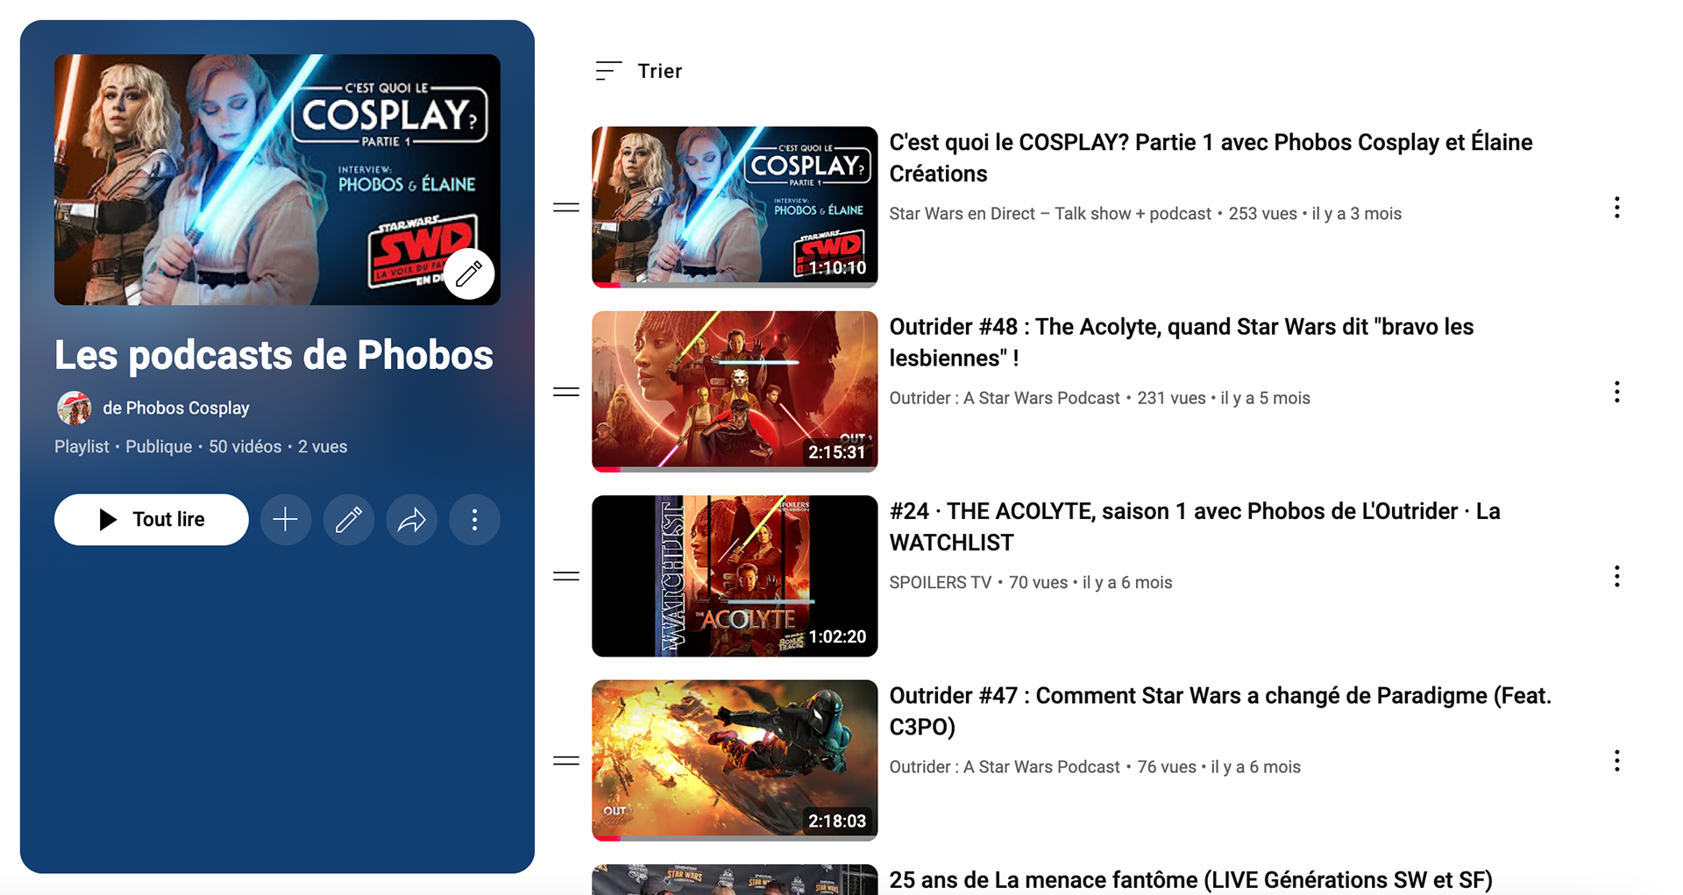
Task: Visit the SPOILERS TV channel
Action: coord(941,583)
